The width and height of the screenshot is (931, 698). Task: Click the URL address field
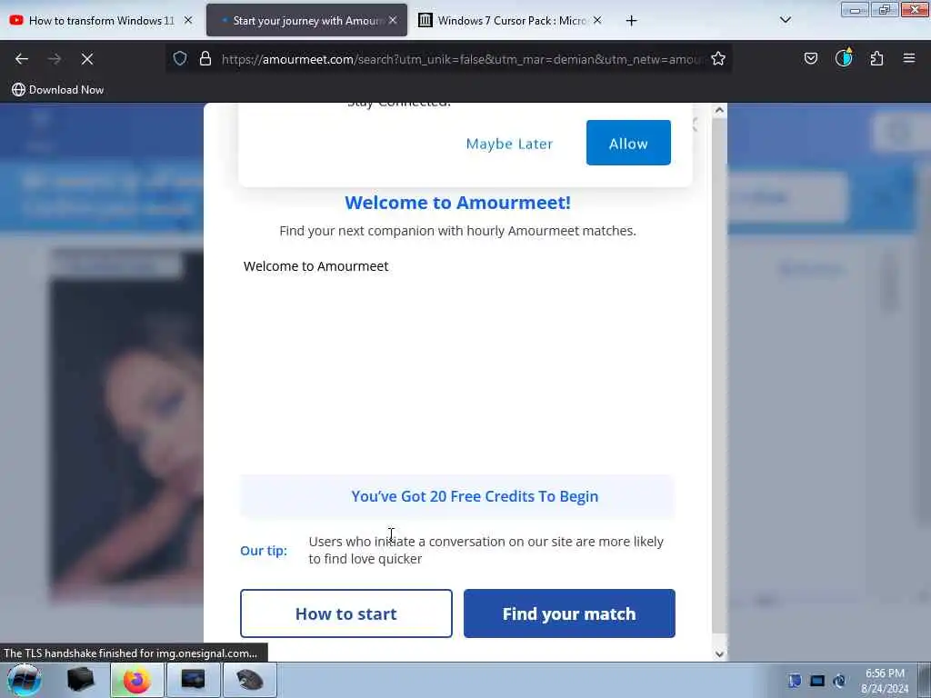point(462,59)
